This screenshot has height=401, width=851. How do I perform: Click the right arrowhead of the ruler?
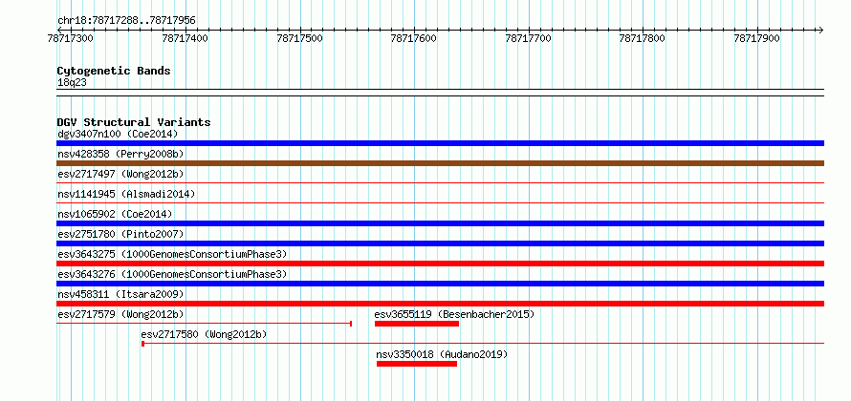click(x=821, y=30)
